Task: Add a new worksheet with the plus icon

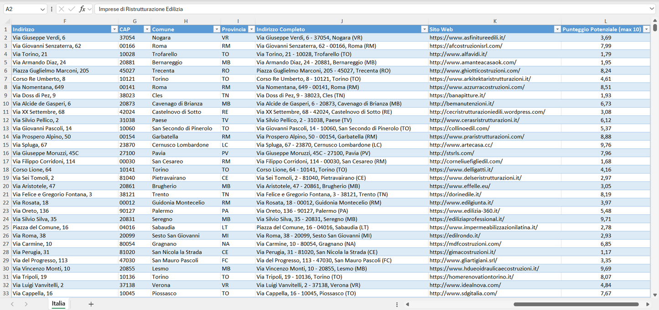Action: click(91, 304)
